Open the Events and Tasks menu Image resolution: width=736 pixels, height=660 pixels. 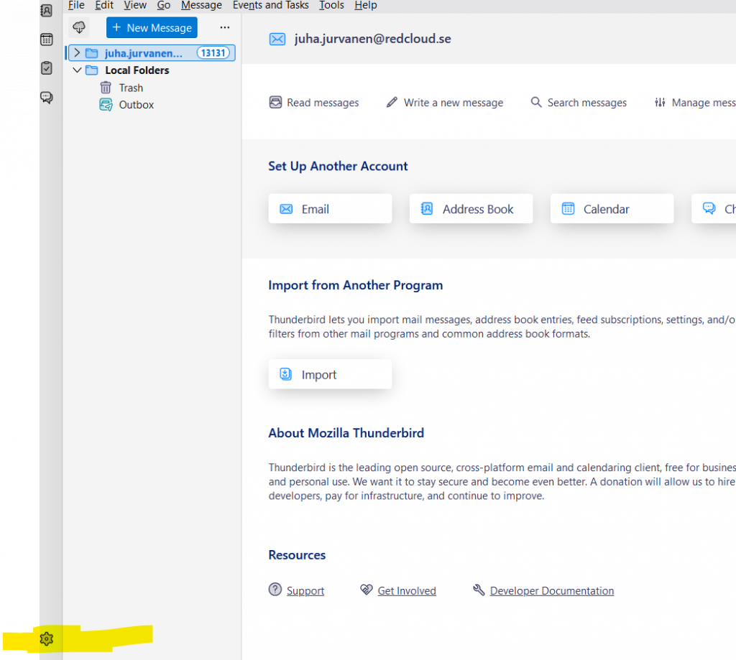(271, 6)
